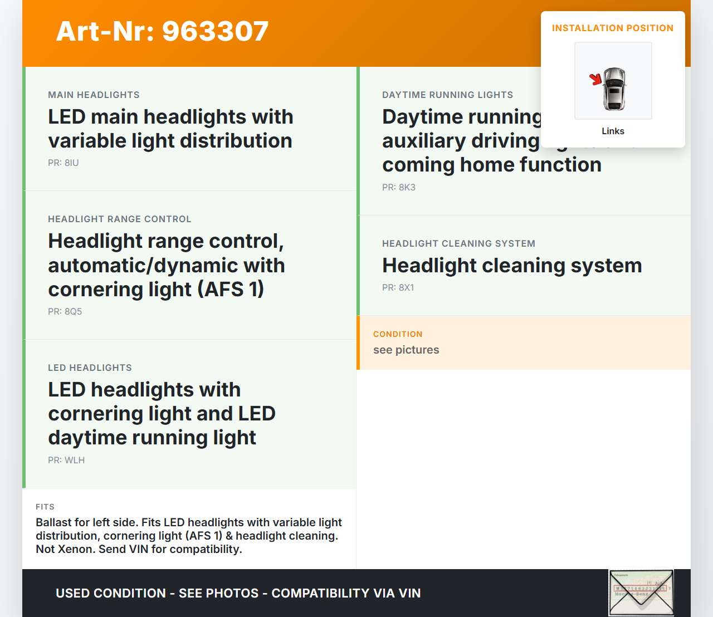Select heading "LED headlights with cornering light and LED daytime running light"

[162, 414]
